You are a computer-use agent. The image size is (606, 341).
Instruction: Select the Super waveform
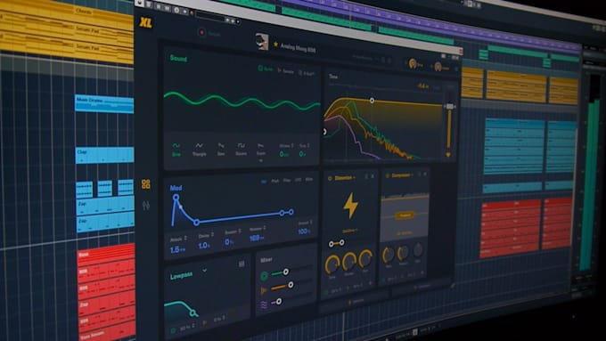(261, 151)
